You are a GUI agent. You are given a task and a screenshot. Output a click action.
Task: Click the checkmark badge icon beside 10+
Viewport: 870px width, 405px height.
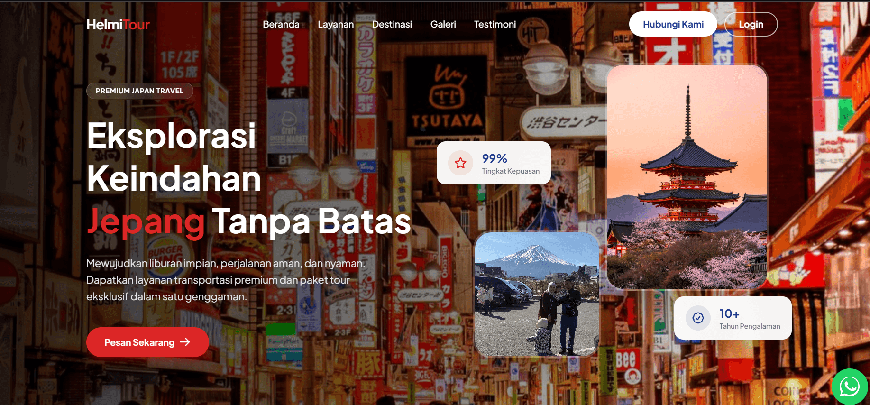[698, 318]
